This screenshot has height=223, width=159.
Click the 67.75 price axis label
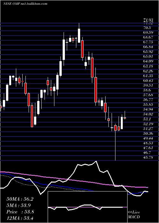pos(148,42)
